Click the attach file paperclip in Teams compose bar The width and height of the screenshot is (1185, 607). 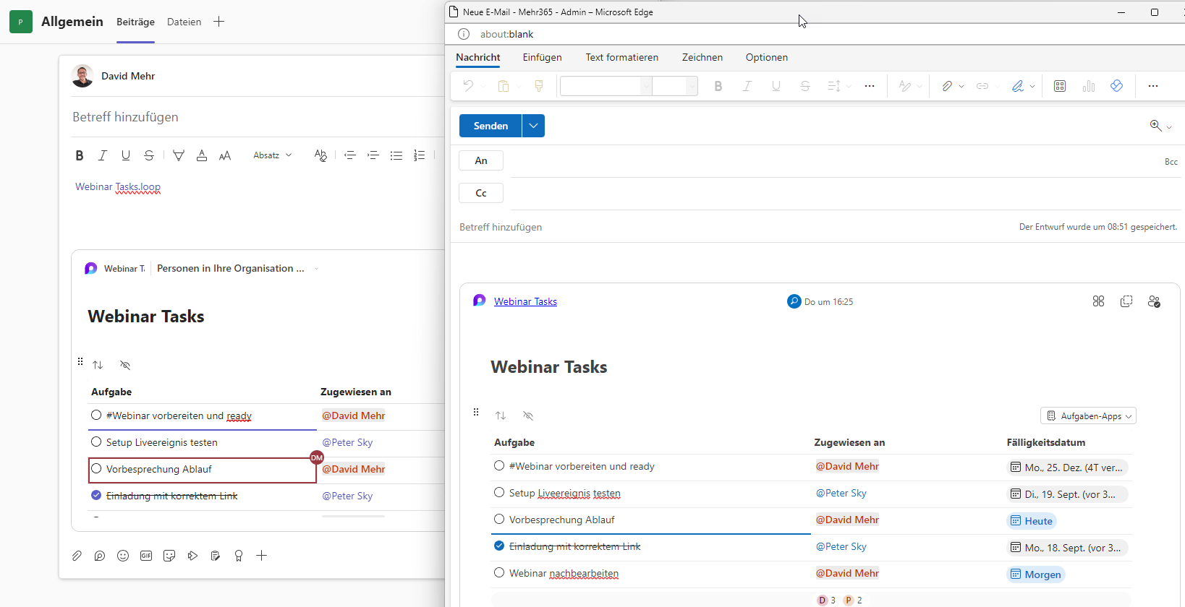point(77,556)
